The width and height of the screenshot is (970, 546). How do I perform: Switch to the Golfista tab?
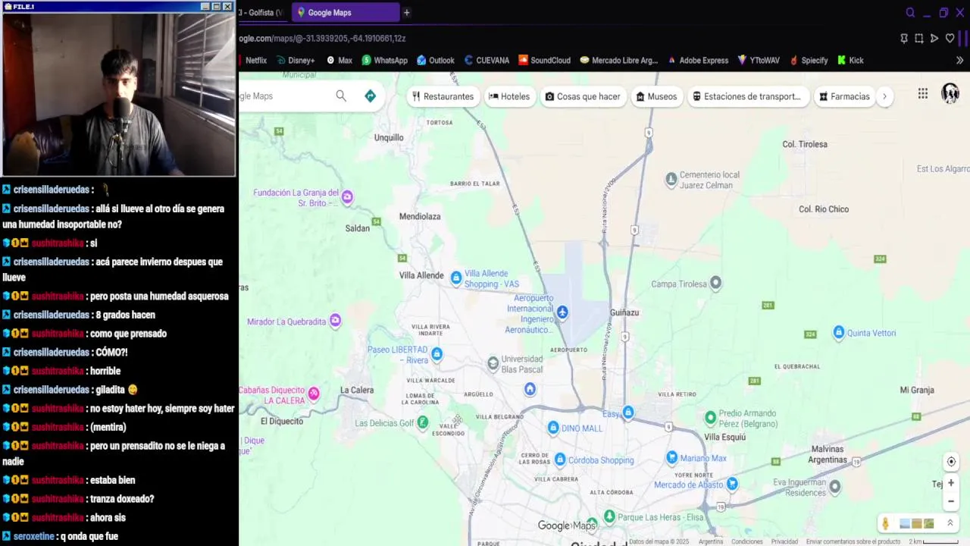click(x=262, y=13)
